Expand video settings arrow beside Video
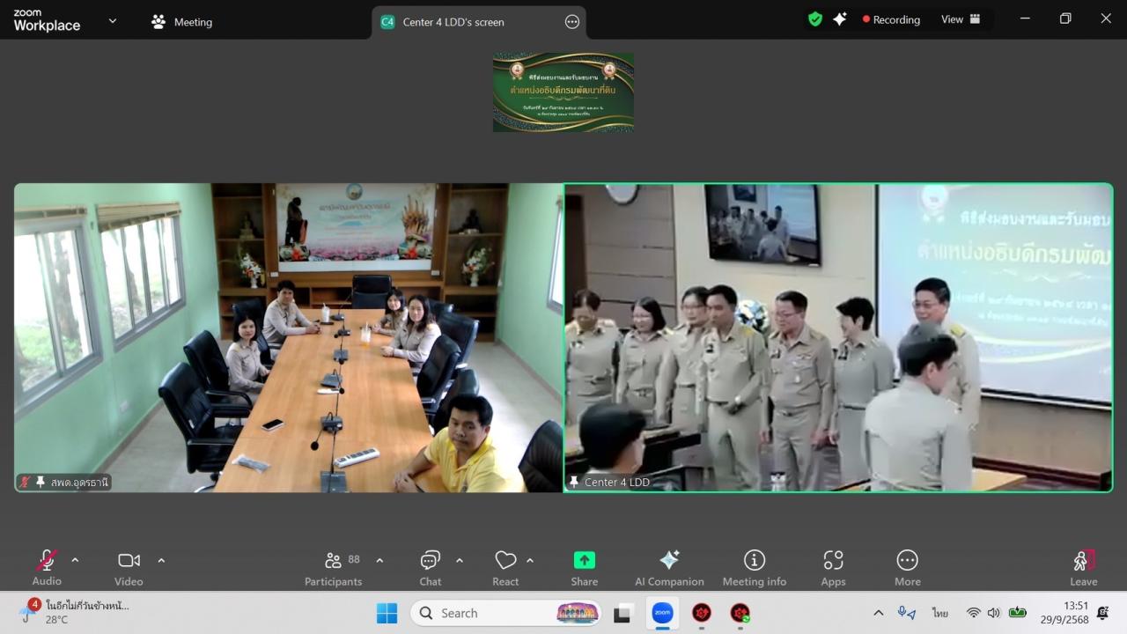The height and width of the screenshot is (634, 1127). 161,560
